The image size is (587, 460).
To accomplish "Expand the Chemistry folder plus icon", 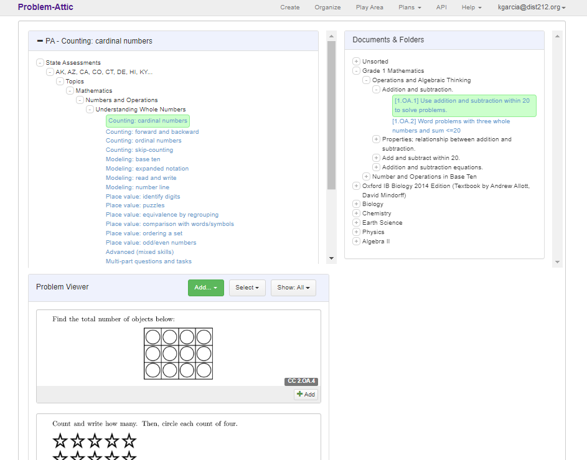I will (x=357, y=214).
